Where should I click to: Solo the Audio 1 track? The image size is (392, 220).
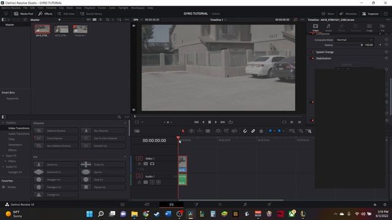(152, 182)
